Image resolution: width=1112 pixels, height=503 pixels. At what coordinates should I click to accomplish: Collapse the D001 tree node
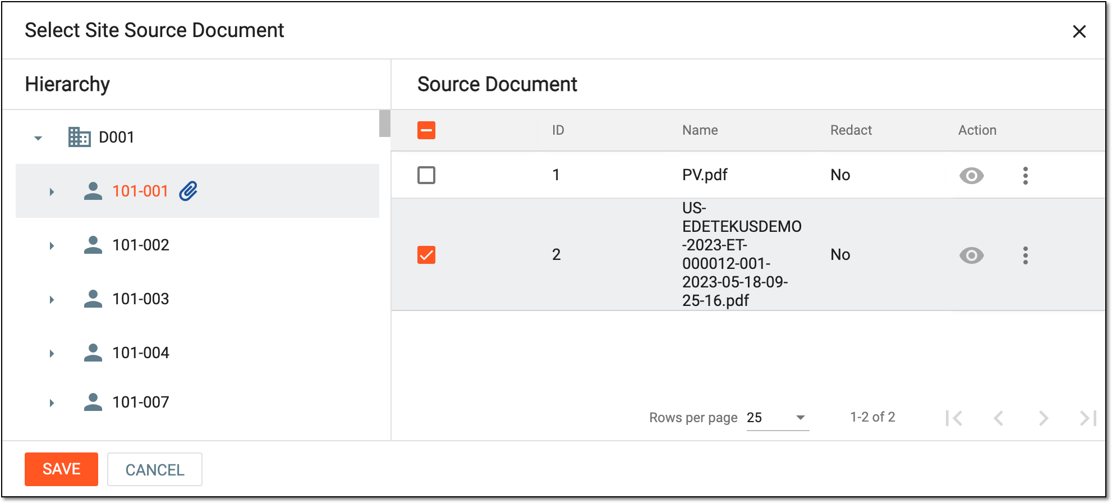pyautogui.click(x=38, y=138)
